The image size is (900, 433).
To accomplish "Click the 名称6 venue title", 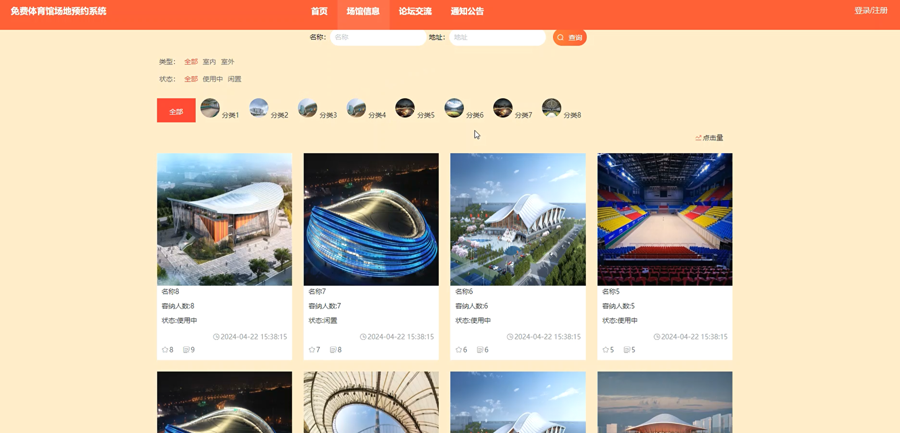I will click(464, 292).
